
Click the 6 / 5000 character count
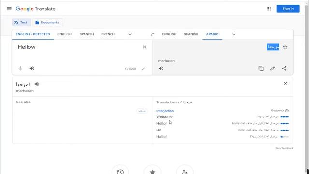(130, 69)
